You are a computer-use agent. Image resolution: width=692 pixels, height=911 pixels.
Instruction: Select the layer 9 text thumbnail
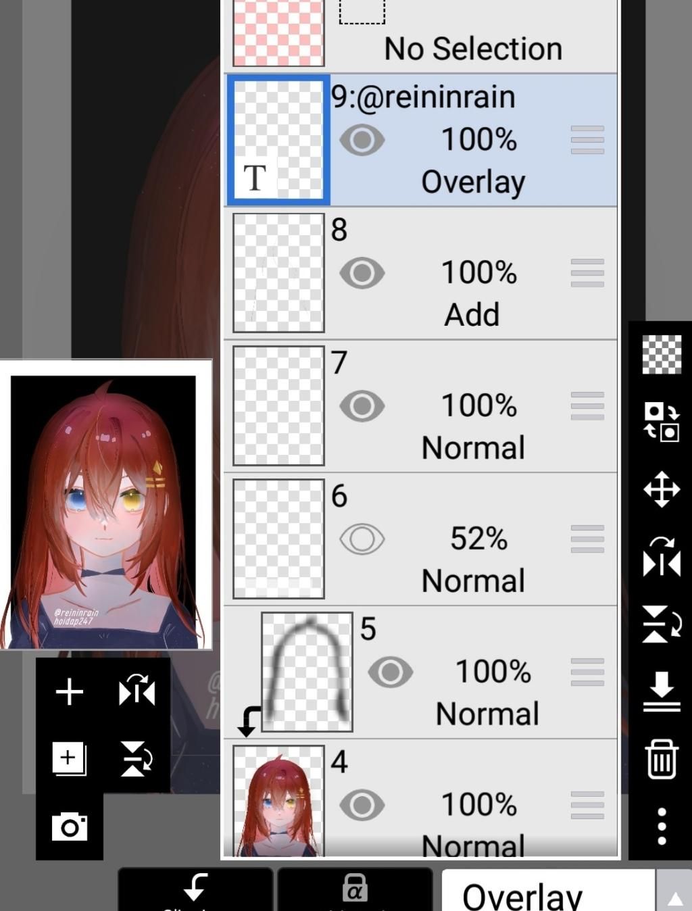pyautogui.click(x=278, y=140)
